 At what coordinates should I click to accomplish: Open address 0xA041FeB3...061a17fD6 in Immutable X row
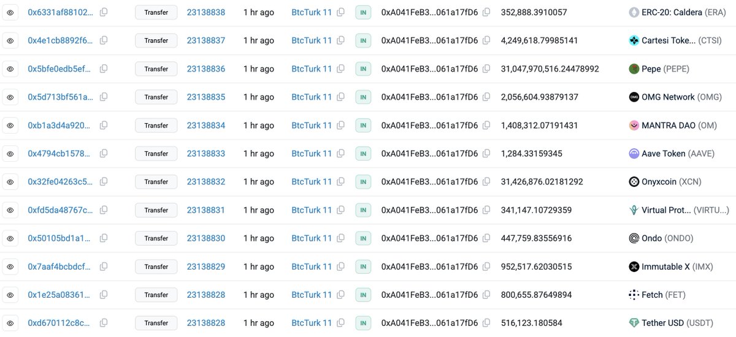(429, 267)
